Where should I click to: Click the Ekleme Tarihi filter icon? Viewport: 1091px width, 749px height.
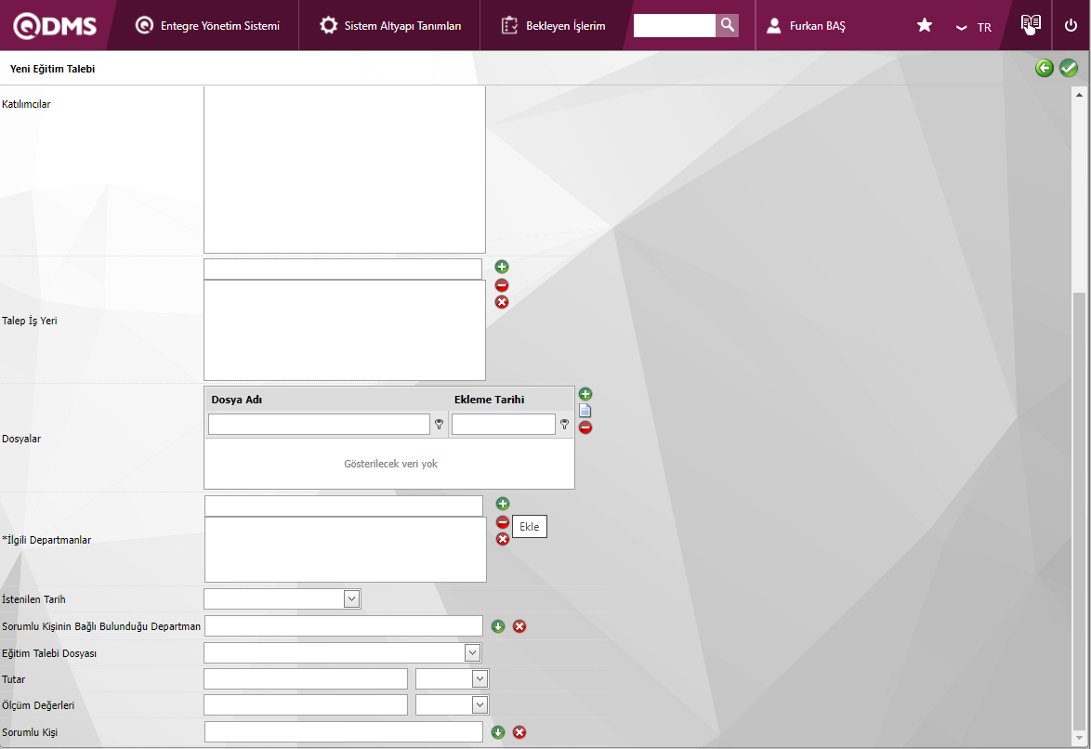[x=564, y=424]
